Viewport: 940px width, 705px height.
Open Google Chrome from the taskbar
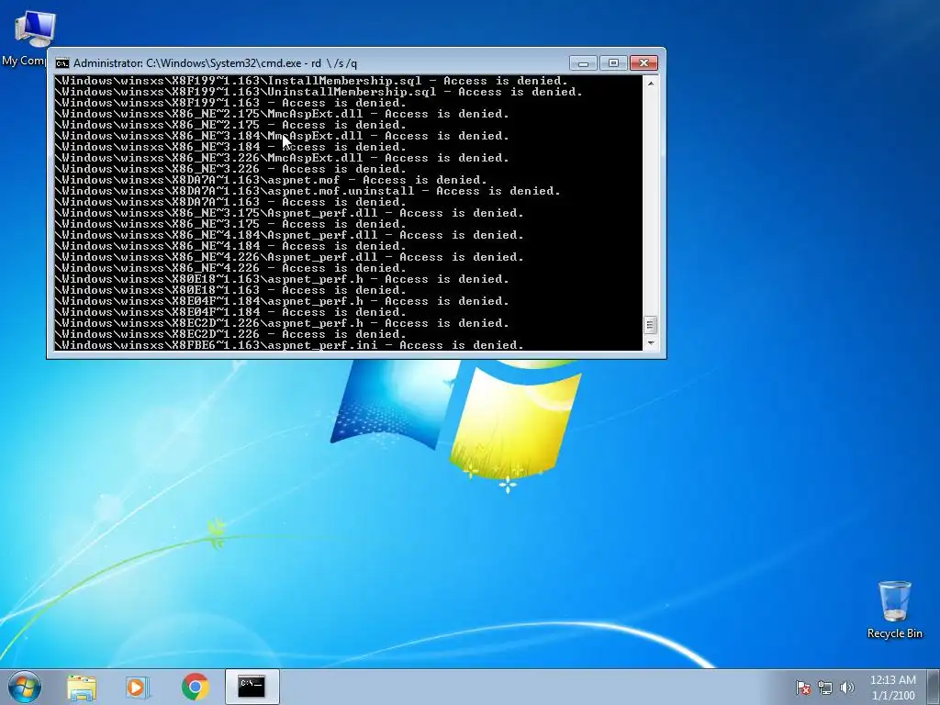[195, 687]
